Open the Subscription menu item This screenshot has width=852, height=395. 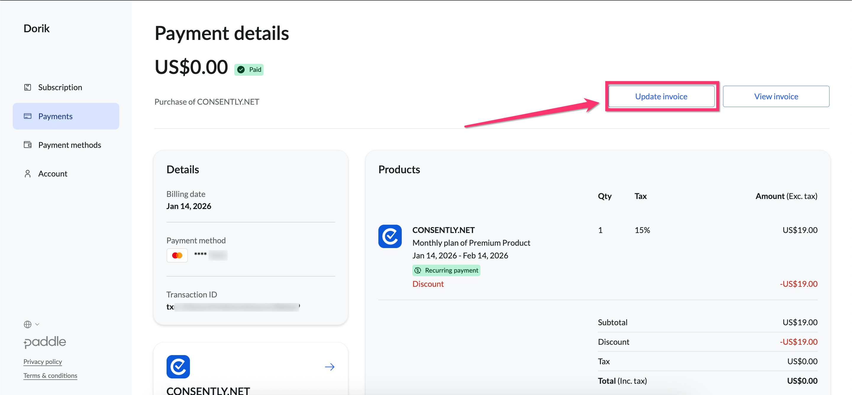(x=60, y=87)
